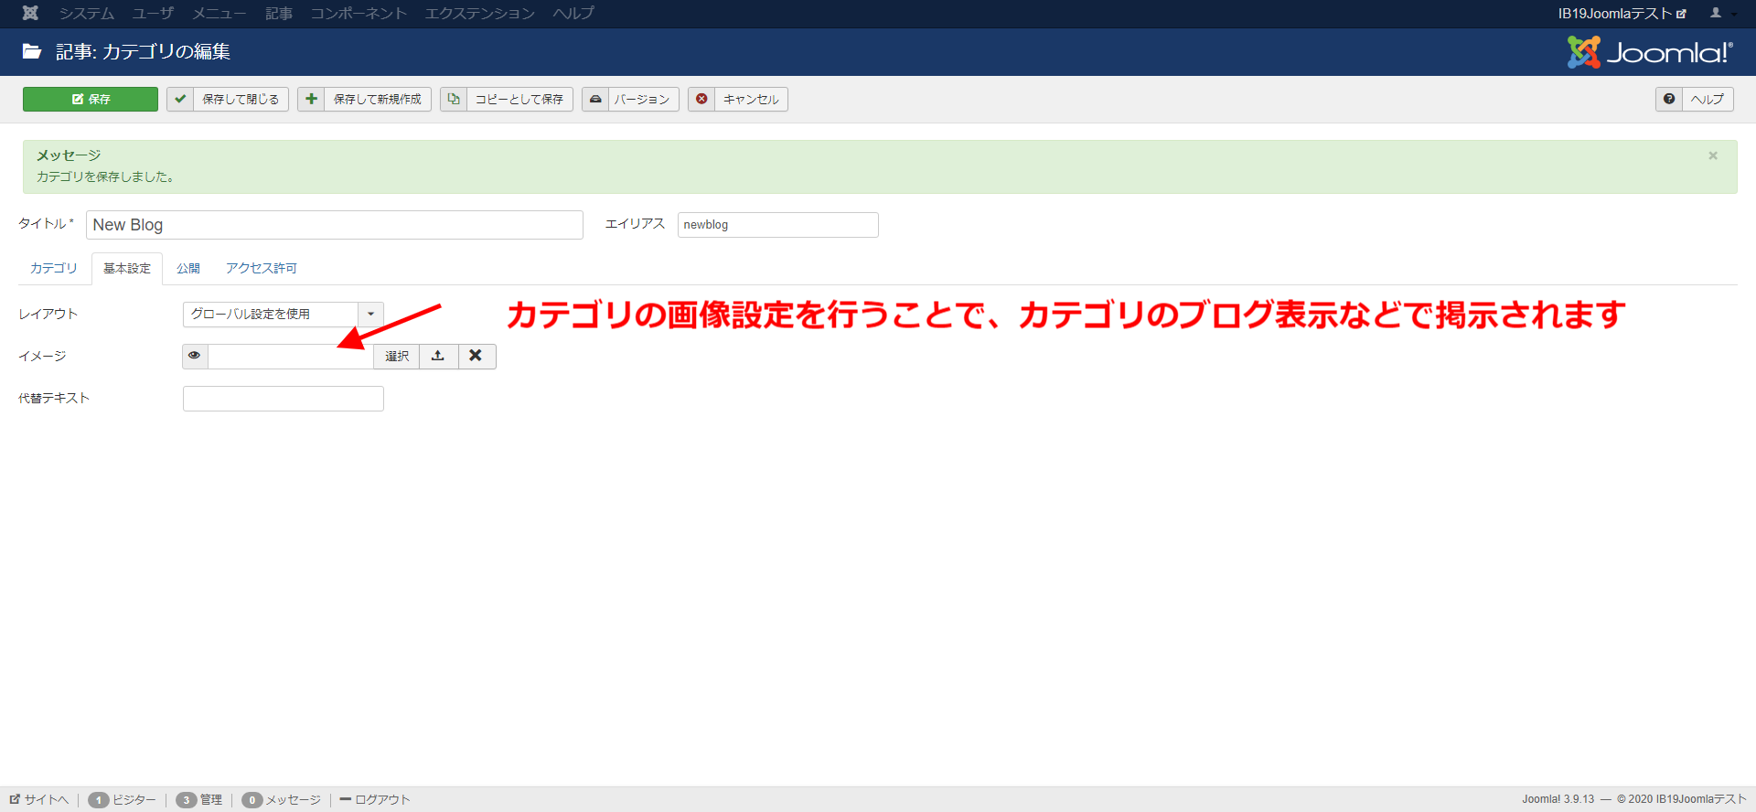Open the ヘルプ help button in toolbar
The width and height of the screenshot is (1756, 812).
tap(1694, 99)
